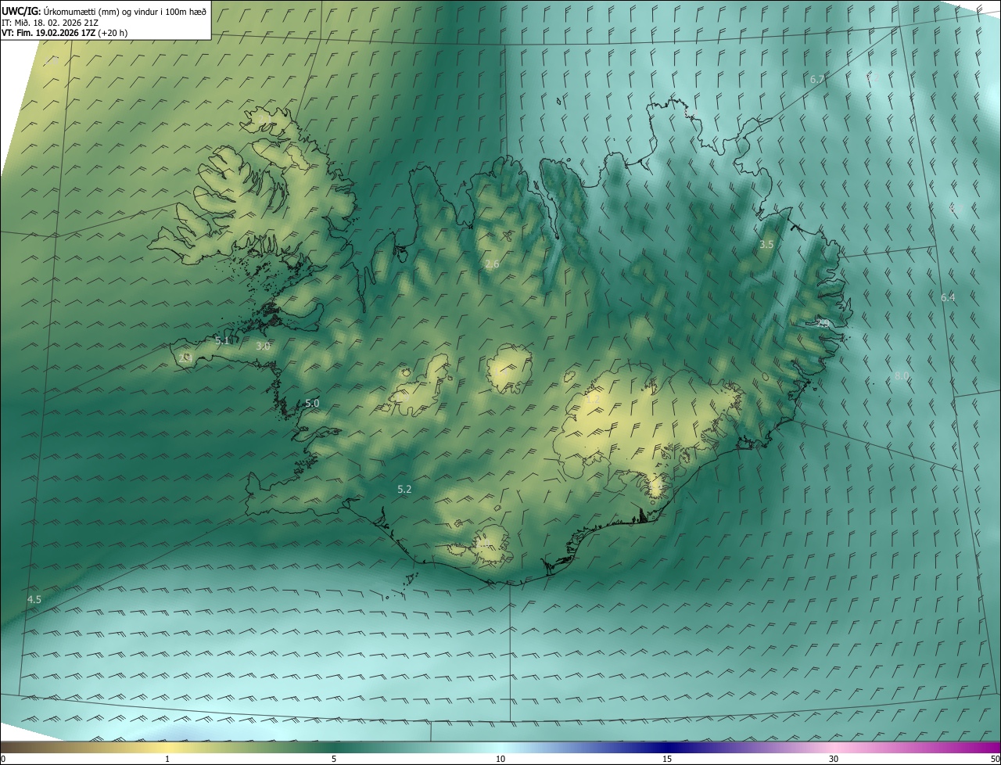The width and height of the screenshot is (1001, 765).
Task: Click the 30 tick label on color scale
Action: tap(834, 759)
